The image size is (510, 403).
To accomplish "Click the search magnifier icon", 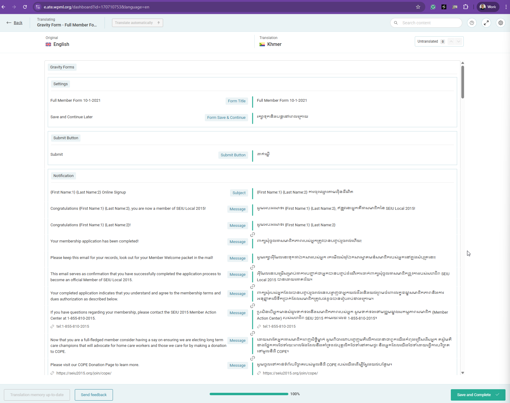I will pos(396,23).
